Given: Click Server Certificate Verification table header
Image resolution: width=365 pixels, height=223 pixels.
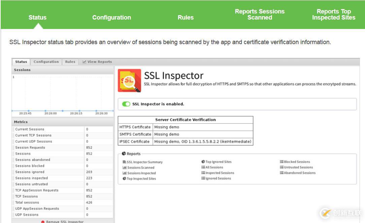Looking at the screenshot, I should click(186, 120).
